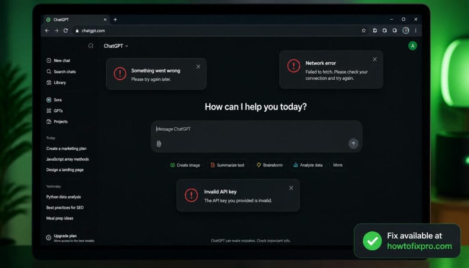The width and height of the screenshot is (469, 268).
Task: Open the Create a marketing plan chat
Action: [x=66, y=148]
